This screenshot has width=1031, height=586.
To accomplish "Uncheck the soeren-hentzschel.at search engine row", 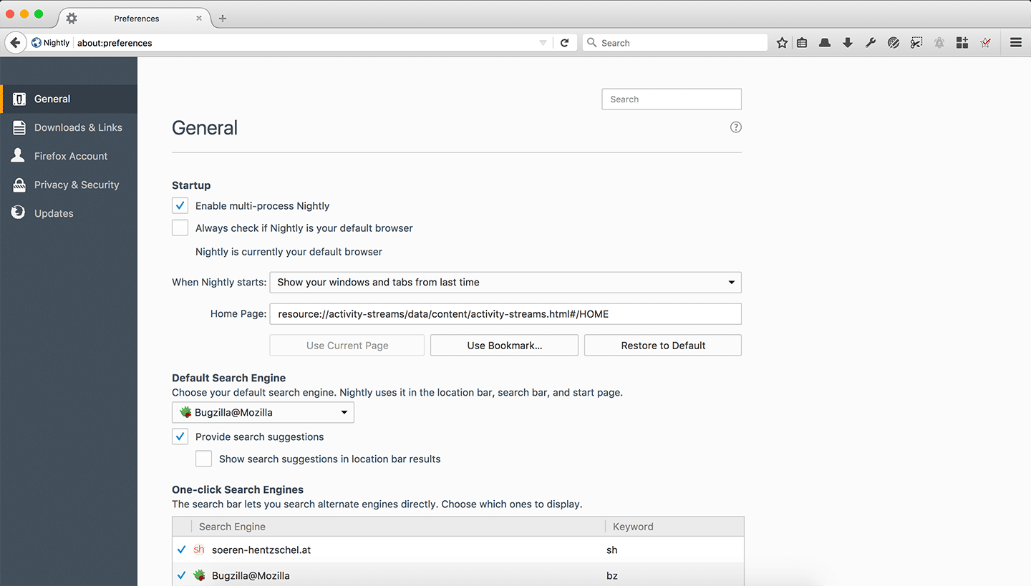I will pyautogui.click(x=181, y=550).
